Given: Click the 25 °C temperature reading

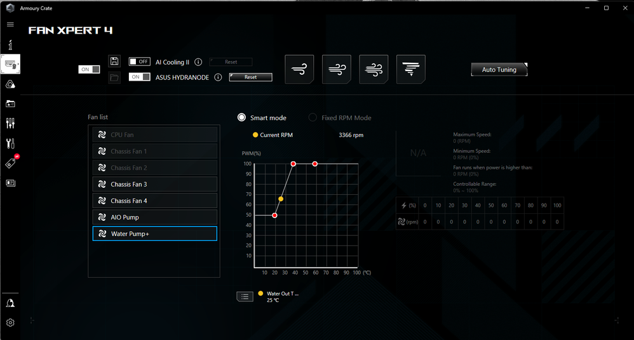Looking at the screenshot, I should 273,300.
